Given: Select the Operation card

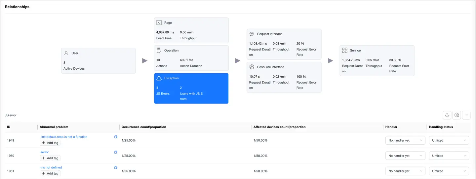Looking at the screenshot, I should (x=191, y=58).
